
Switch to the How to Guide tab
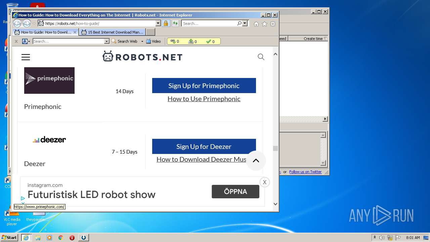(x=46, y=32)
